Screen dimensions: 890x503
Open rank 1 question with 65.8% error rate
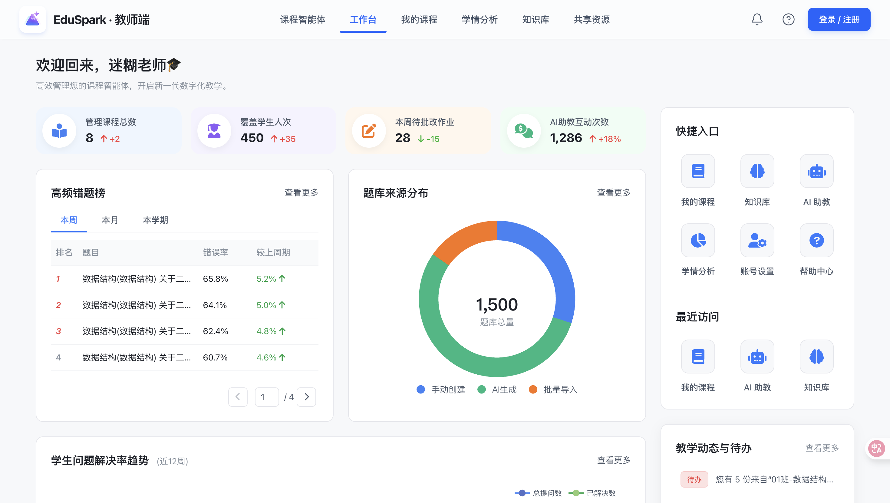[x=184, y=279]
